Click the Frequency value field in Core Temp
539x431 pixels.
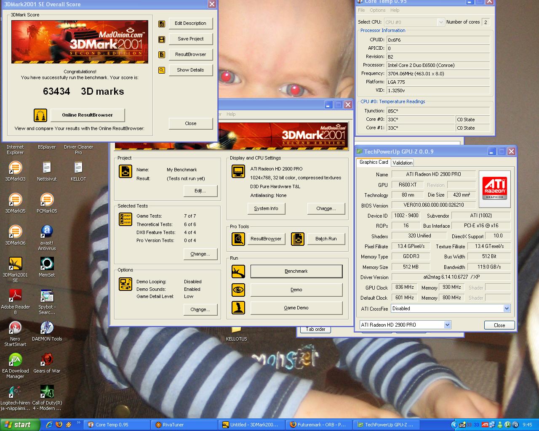pos(438,74)
